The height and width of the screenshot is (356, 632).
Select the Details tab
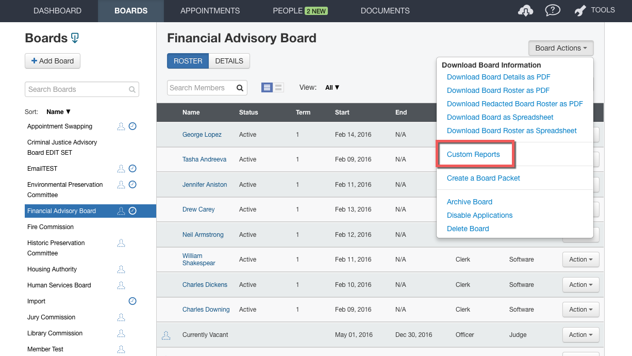click(229, 61)
